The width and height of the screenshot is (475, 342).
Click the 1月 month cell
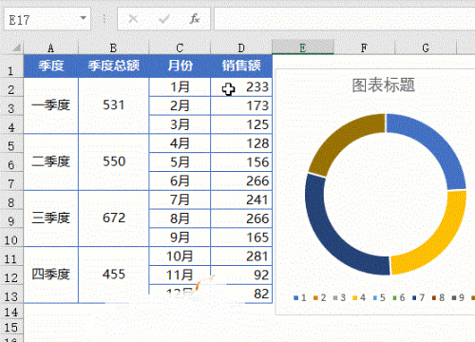(180, 86)
